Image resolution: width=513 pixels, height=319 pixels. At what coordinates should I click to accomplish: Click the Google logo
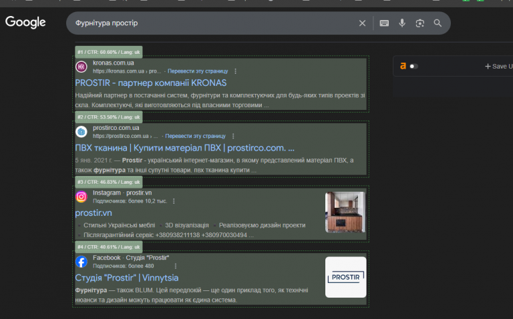pyautogui.click(x=25, y=22)
